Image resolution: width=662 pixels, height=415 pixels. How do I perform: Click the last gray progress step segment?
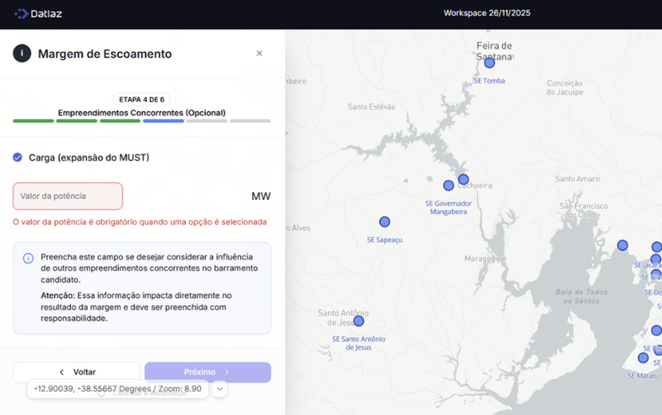[250, 121]
